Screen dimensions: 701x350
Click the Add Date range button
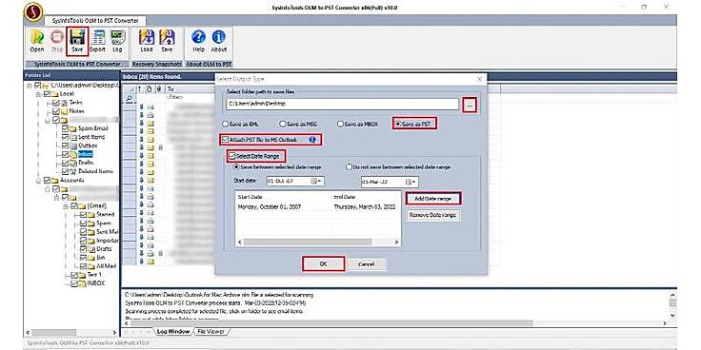[x=432, y=198]
